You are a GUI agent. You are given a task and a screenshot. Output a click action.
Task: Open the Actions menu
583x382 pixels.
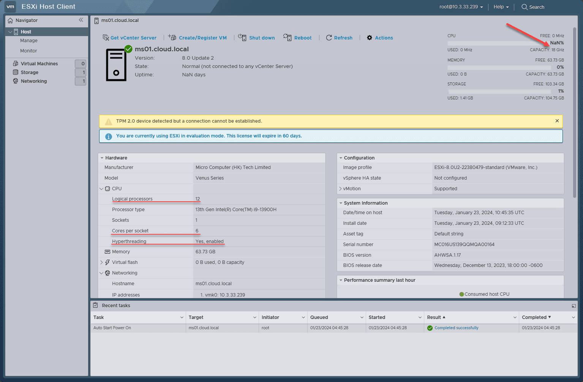click(380, 38)
